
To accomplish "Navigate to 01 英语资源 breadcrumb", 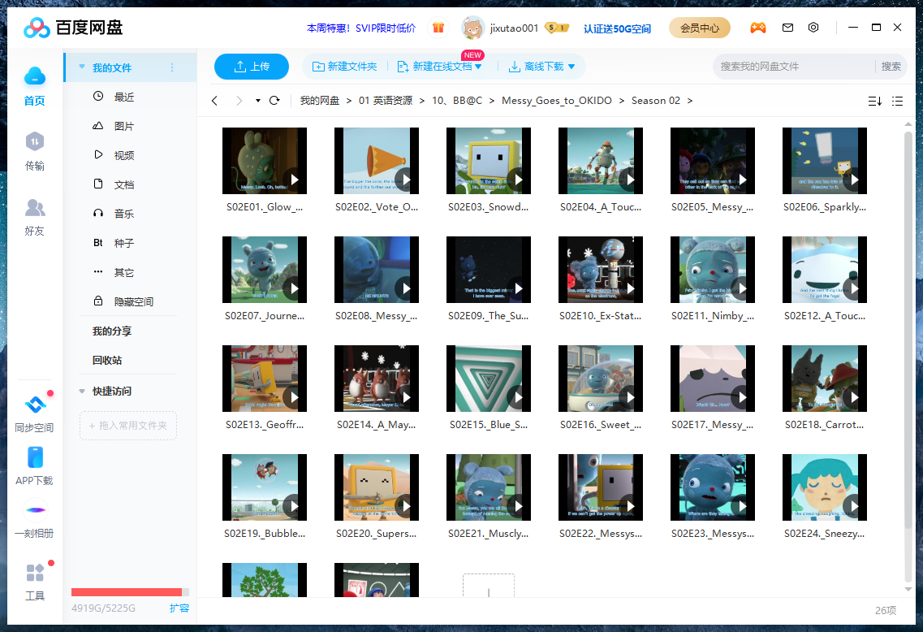I will 385,101.
